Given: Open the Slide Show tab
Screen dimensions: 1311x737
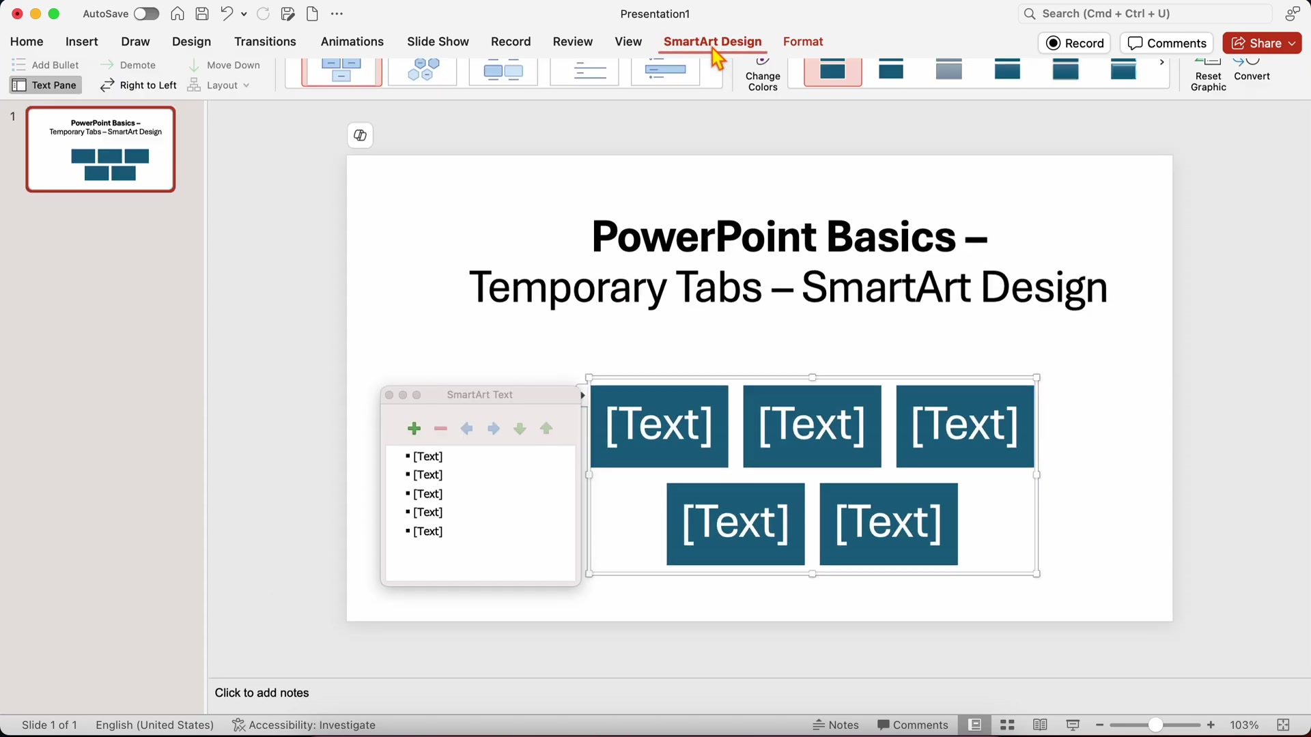Looking at the screenshot, I should (x=438, y=42).
